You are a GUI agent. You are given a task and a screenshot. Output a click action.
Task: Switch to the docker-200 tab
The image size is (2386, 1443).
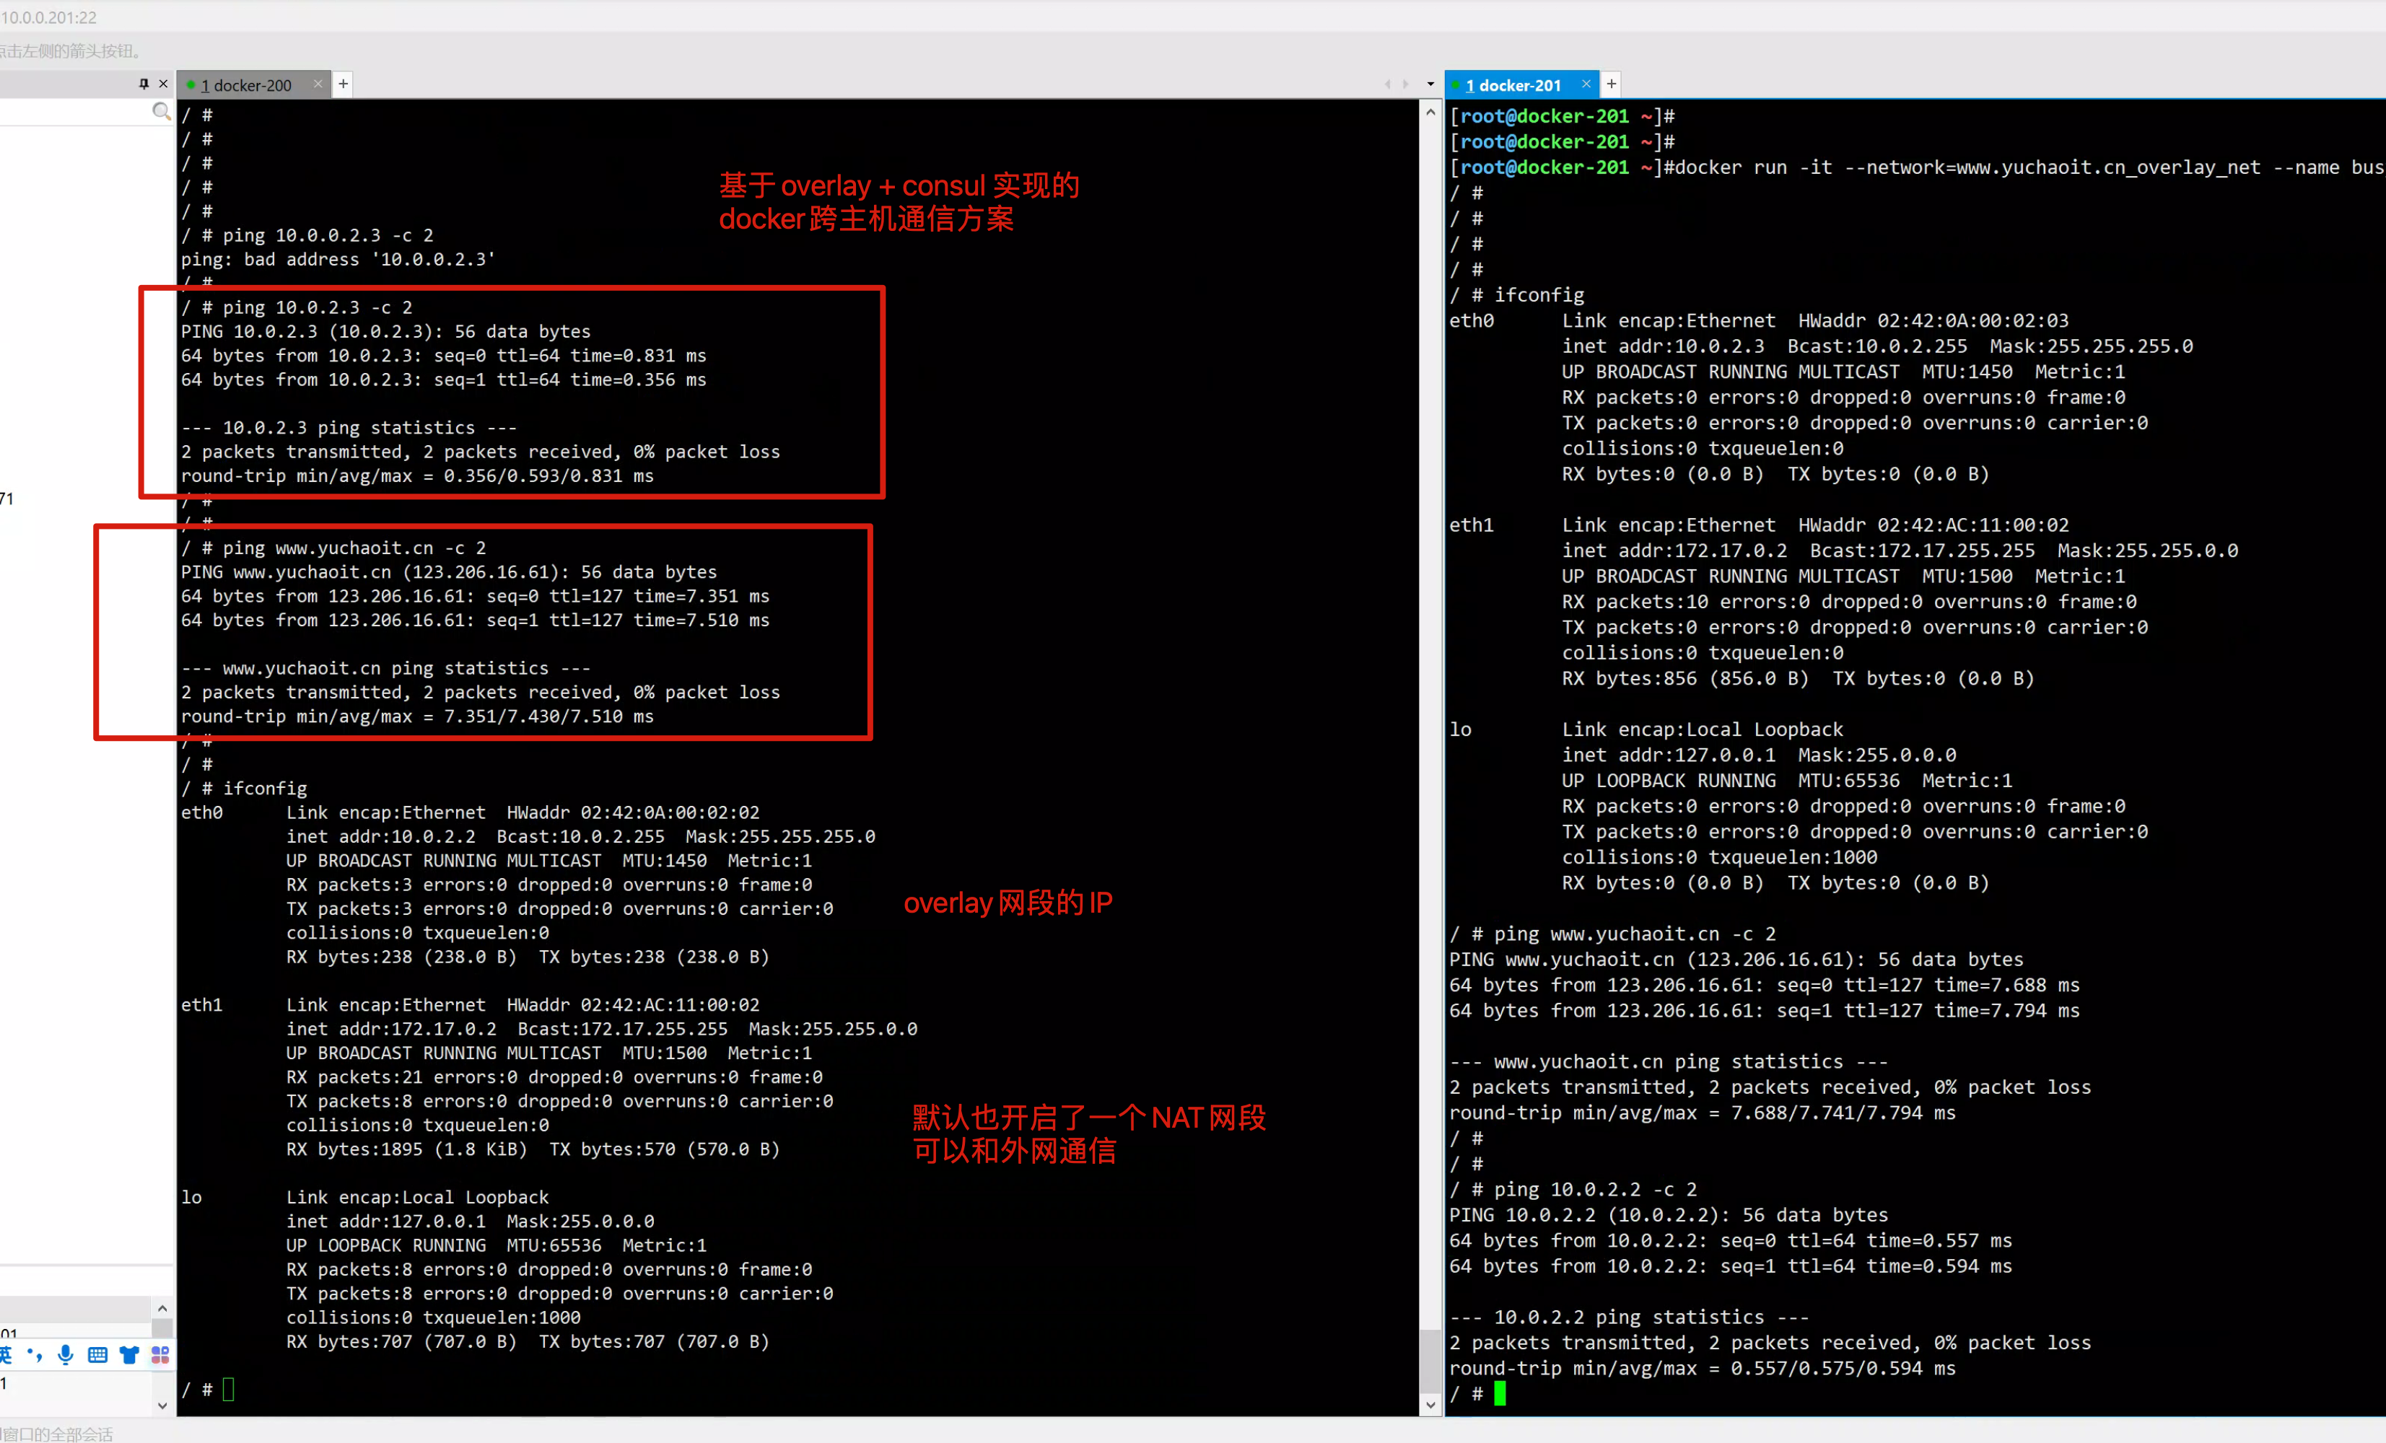[250, 85]
